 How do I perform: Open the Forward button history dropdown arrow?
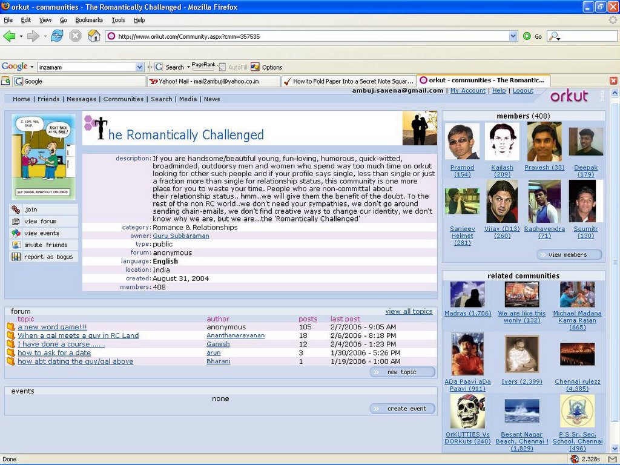pos(45,36)
